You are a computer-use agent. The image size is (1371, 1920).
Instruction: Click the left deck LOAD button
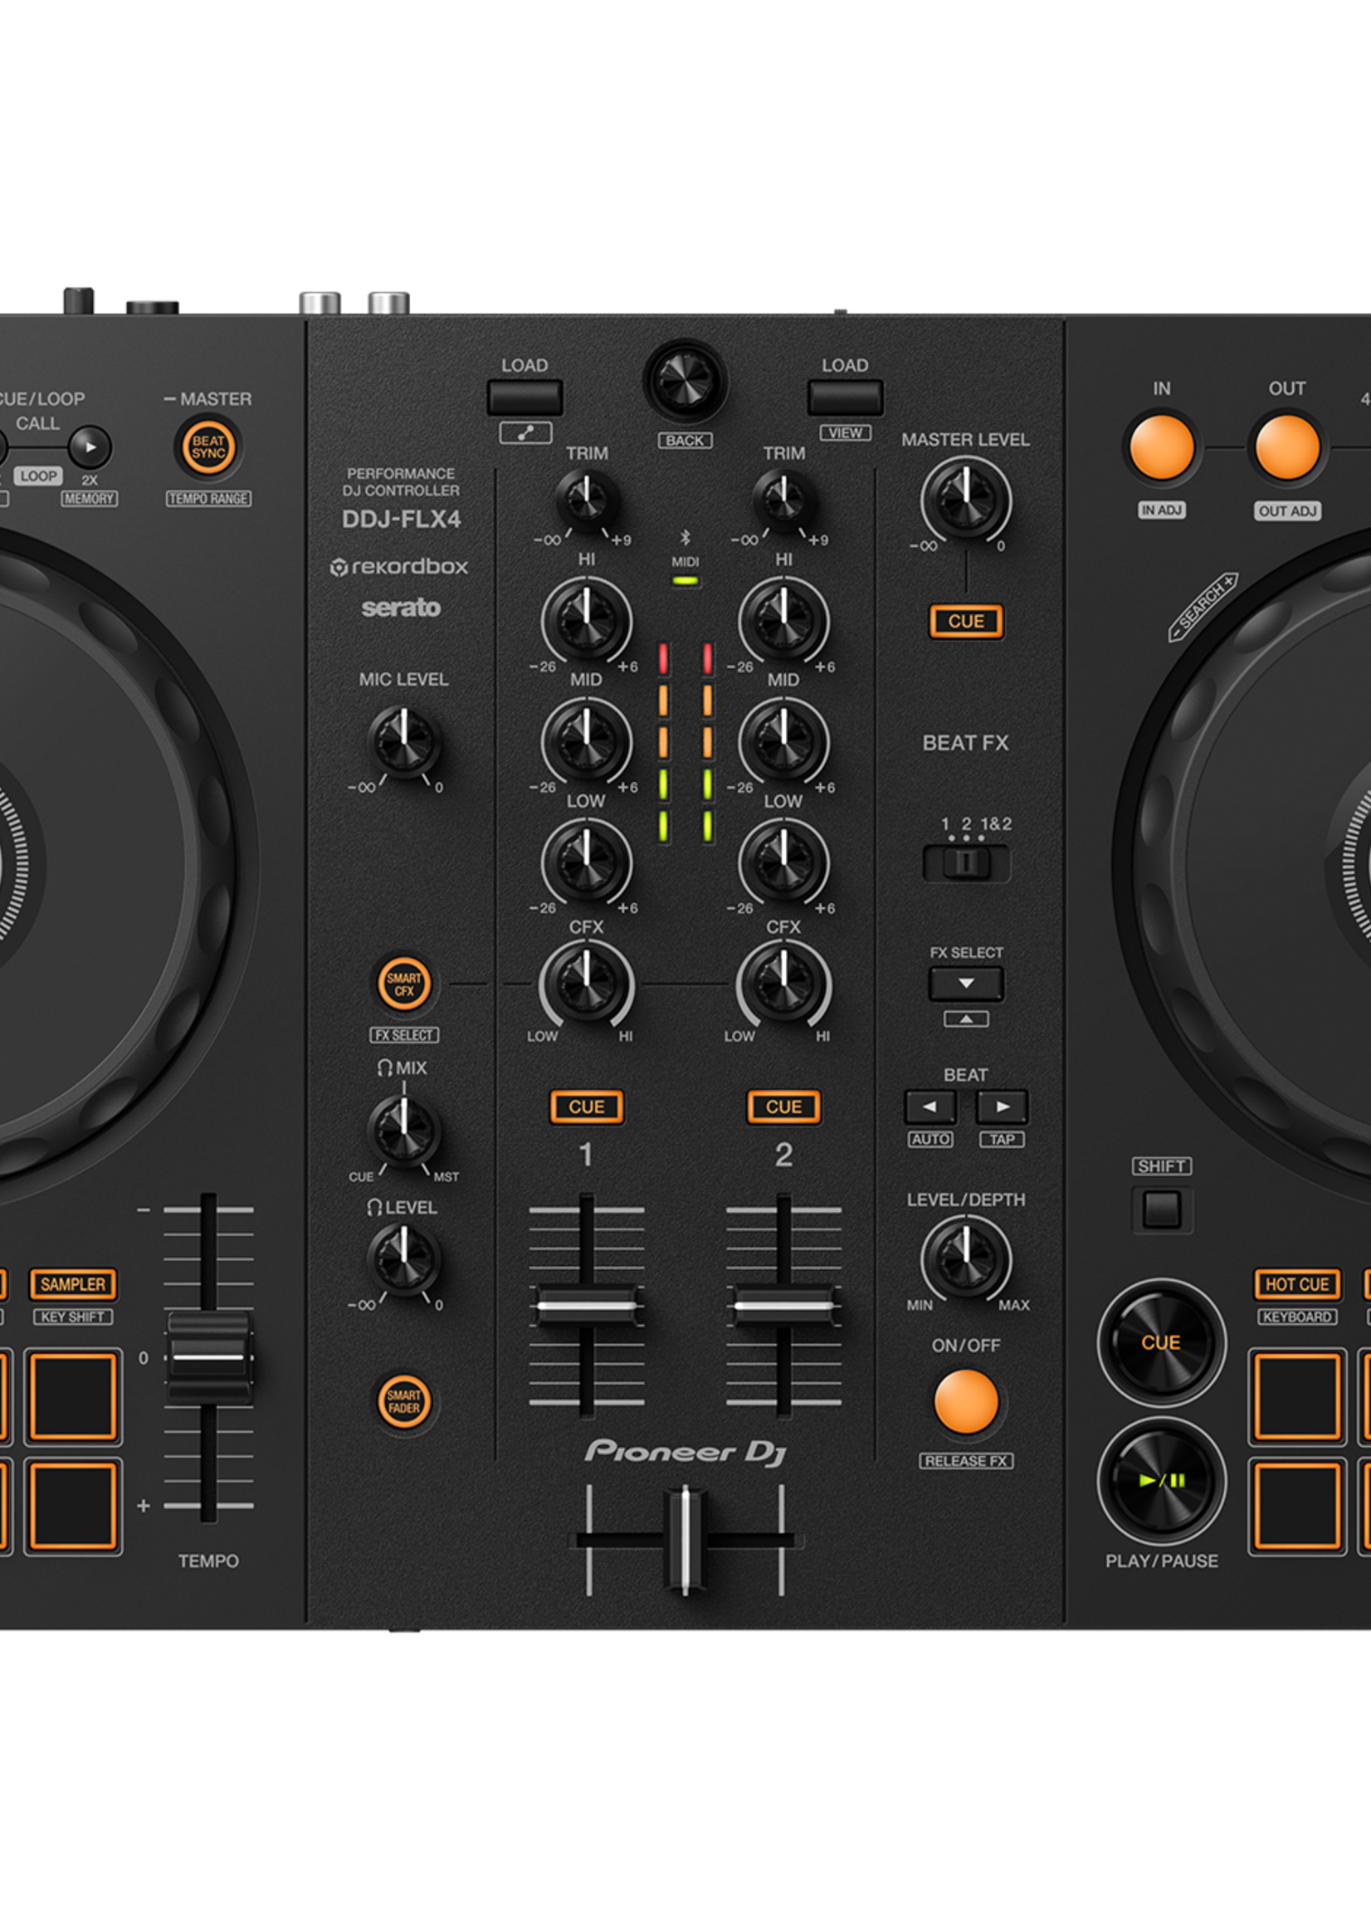[524, 398]
